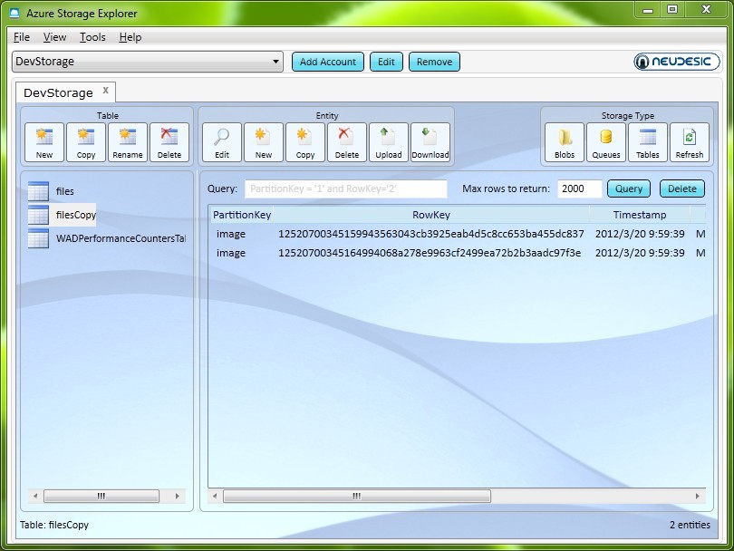Click the entity grid scroll-right arrow
734x551 pixels.
[x=698, y=496]
